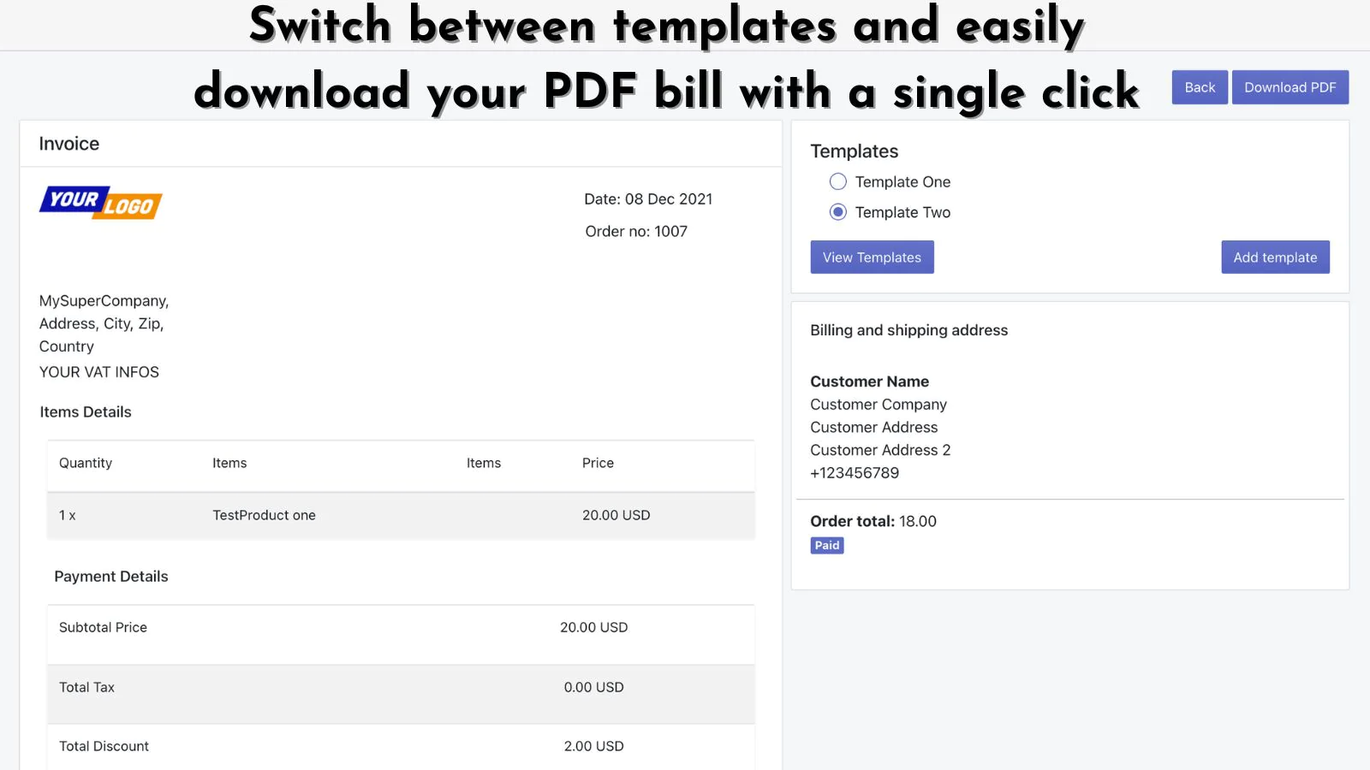Click the Quantity column header
The image size is (1370, 770).
pos(86,463)
